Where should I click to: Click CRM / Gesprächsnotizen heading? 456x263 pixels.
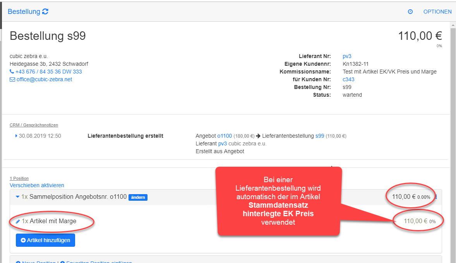[34, 125]
